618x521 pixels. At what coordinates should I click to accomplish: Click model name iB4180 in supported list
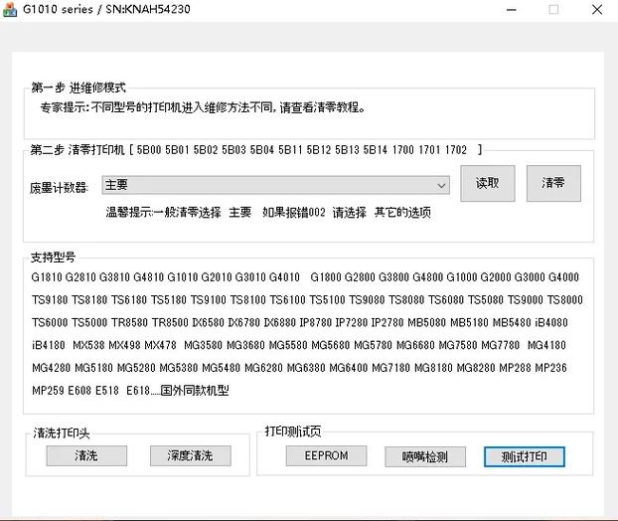click(49, 345)
